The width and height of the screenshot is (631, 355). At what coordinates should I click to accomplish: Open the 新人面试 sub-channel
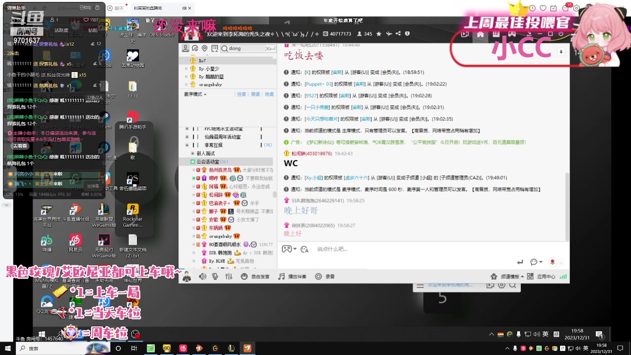click(x=206, y=153)
